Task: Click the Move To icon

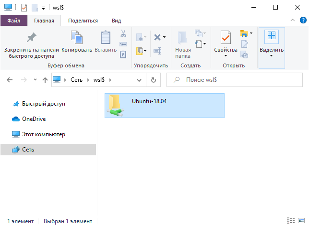Action: click(140, 37)
